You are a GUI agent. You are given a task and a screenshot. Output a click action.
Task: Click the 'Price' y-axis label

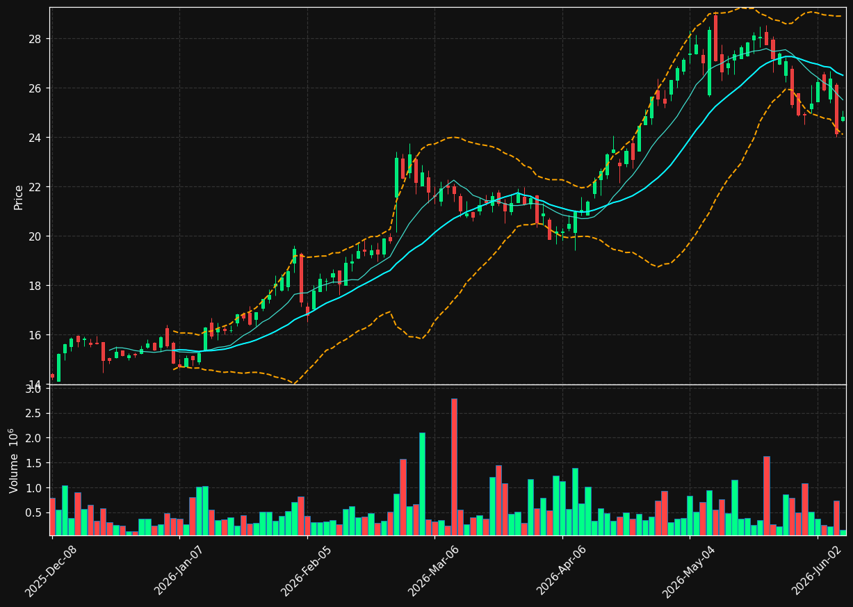(x=19, y=197)
